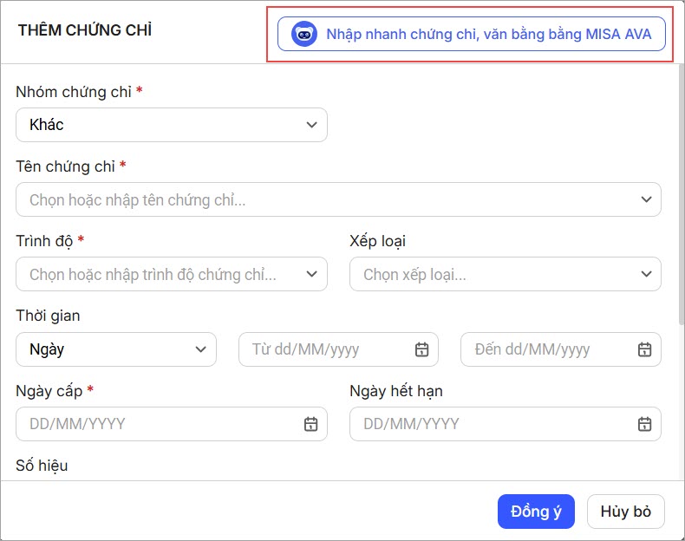Click the Ngày hết hạn date input
Image resolution: width=685 pixels, height=541 pixels.
[x=505, y=424]
